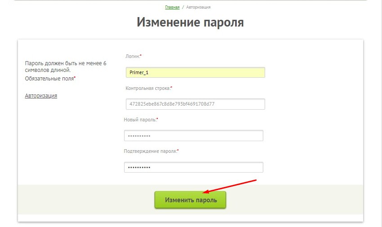
Task: Click the slash separator in breadcrumbs
Action: pos(183,7)
